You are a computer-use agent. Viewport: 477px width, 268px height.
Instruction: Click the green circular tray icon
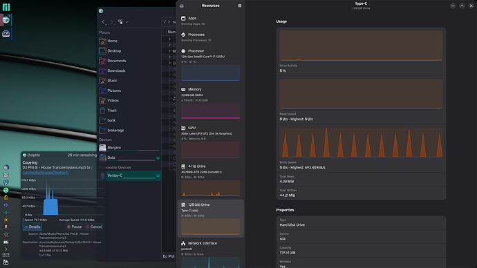point(6,190)
